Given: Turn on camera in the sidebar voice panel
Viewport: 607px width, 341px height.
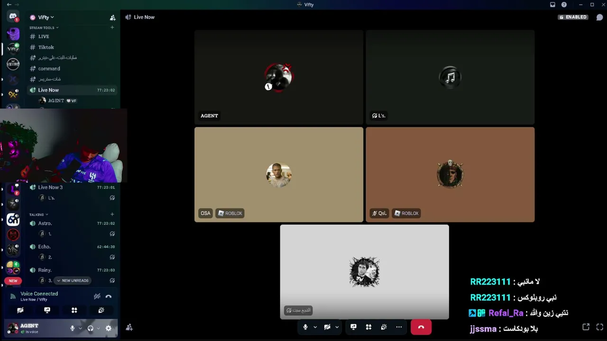Looking at the screenshot, I should (20, 310).
